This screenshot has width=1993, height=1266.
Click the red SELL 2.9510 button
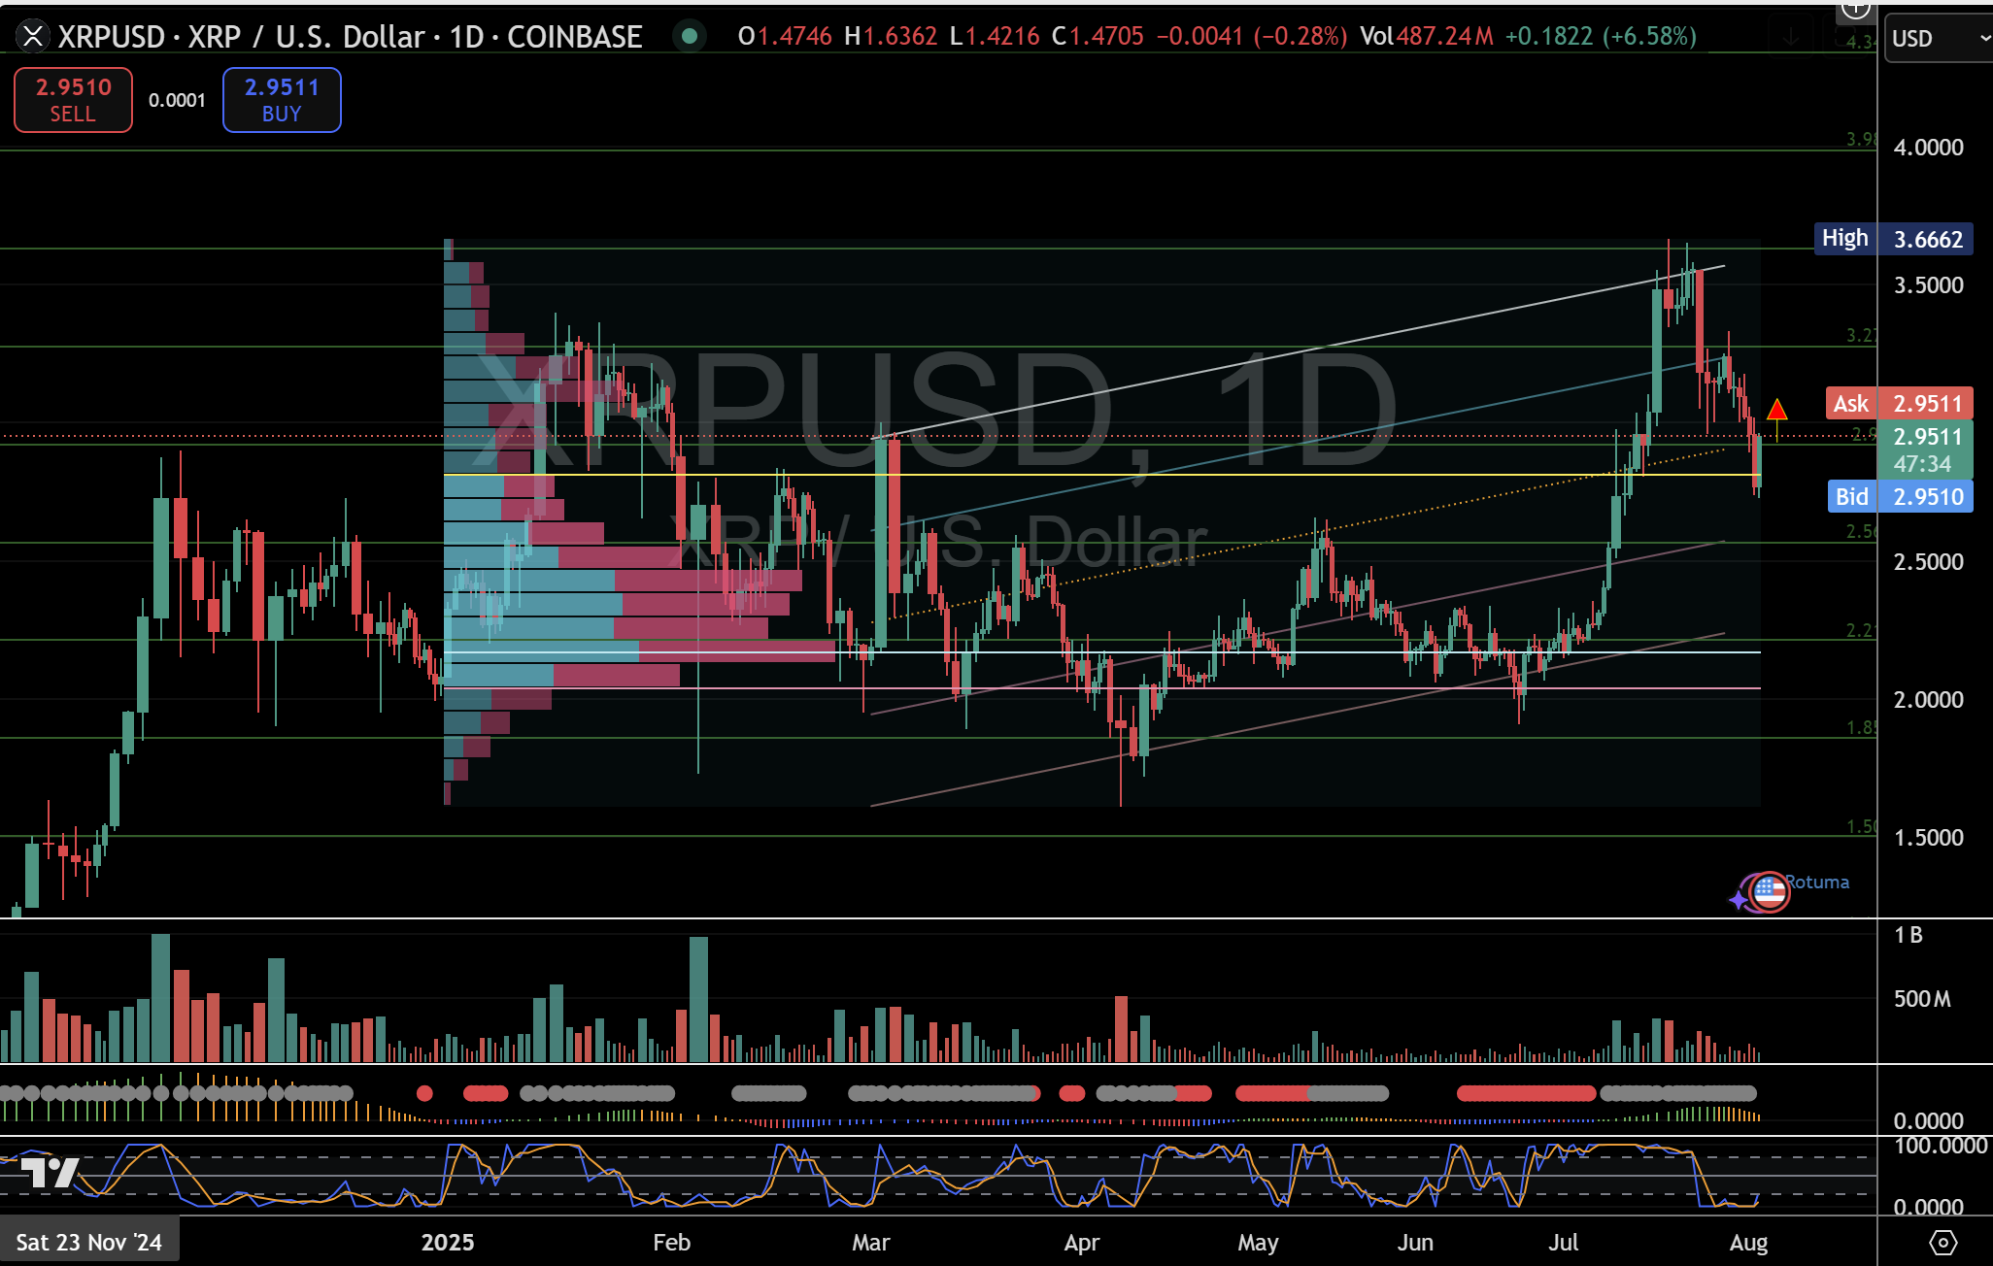(x=72, y=99)
